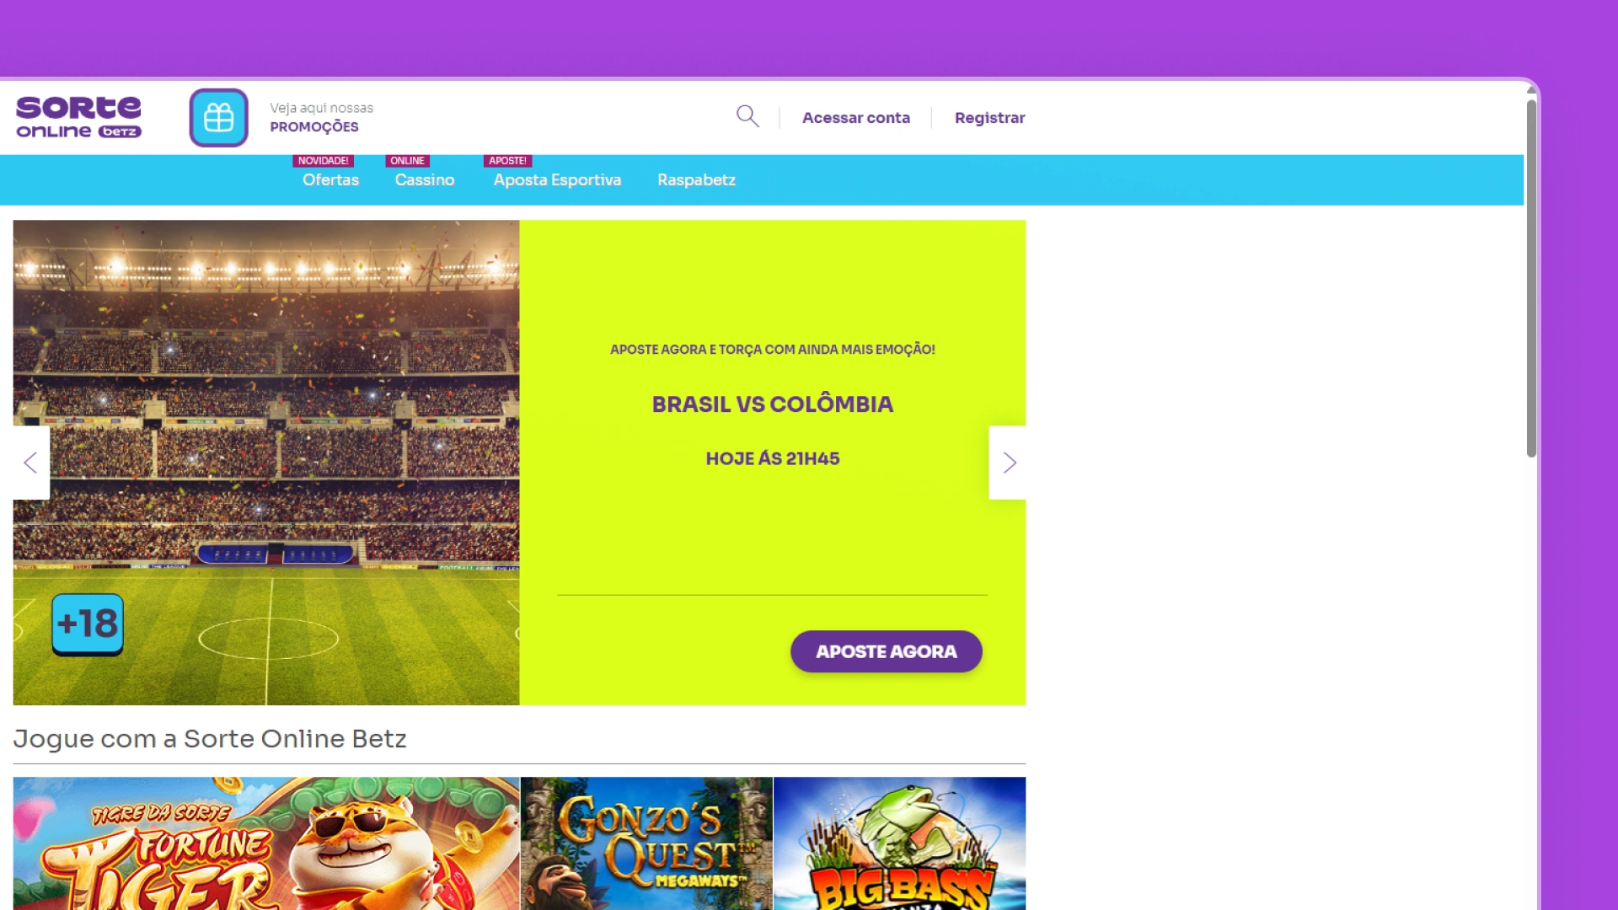Click the Registrar link
Image resolution: width=1618 pixels, height=910 pixels.
(989, 118)
